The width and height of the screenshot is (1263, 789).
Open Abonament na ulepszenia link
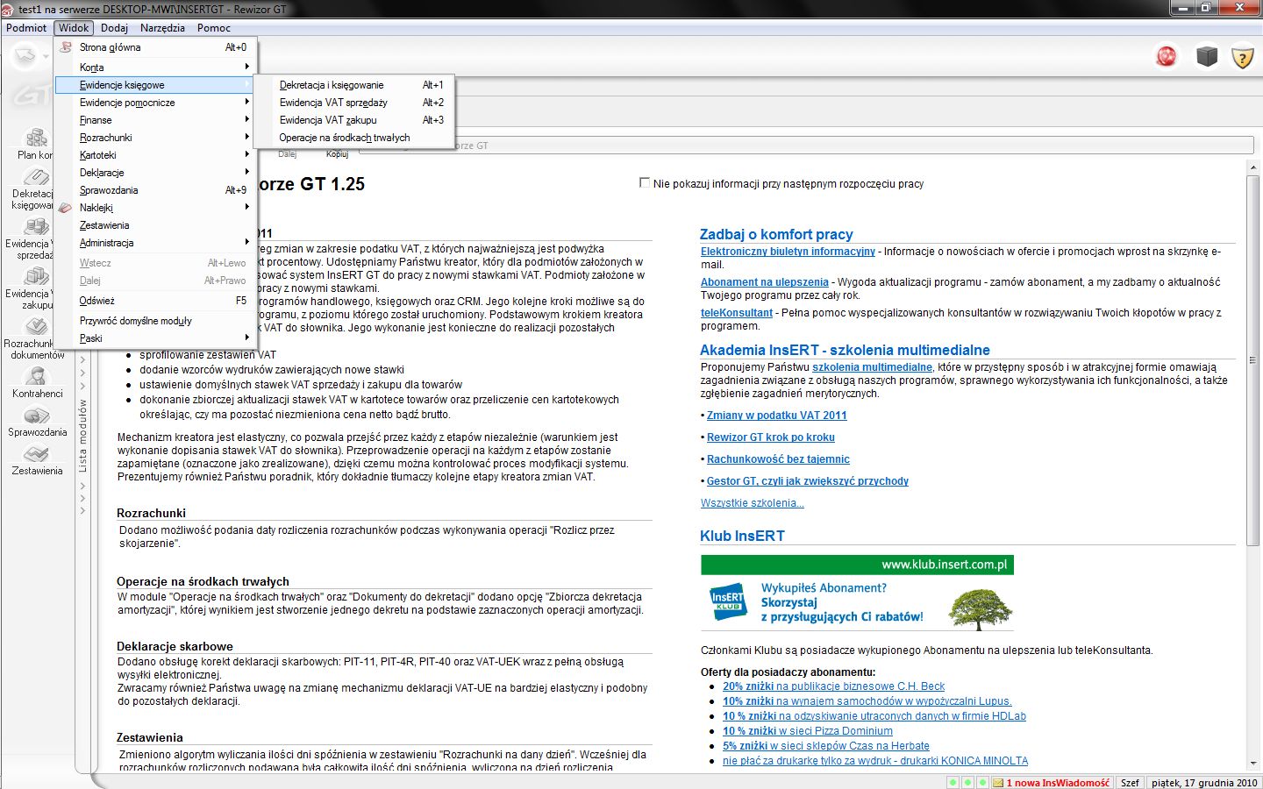(764, 282)
